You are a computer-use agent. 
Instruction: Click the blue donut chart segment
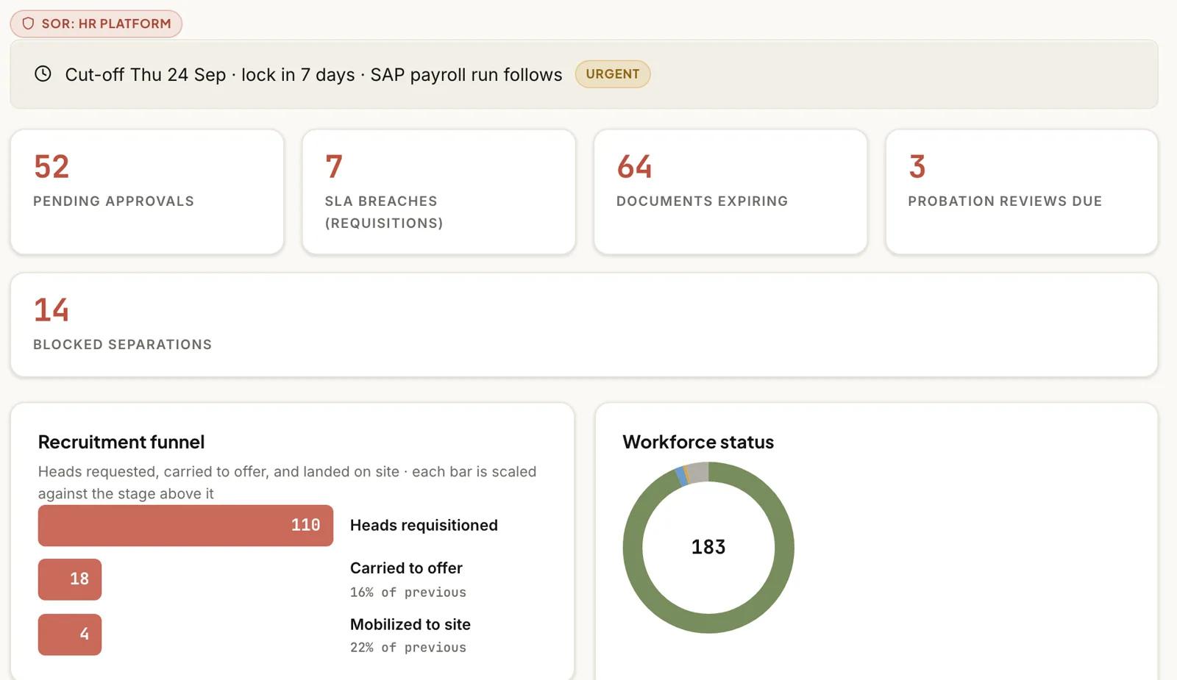(681, 476)
